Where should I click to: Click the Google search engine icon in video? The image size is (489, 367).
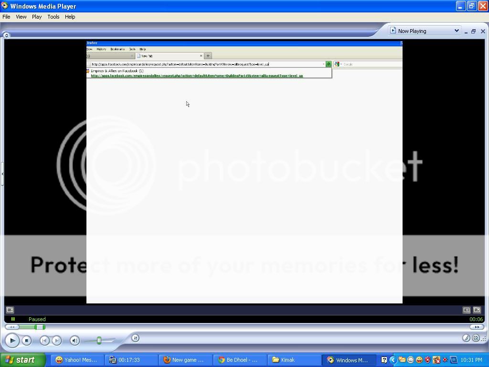pos(337,64)
